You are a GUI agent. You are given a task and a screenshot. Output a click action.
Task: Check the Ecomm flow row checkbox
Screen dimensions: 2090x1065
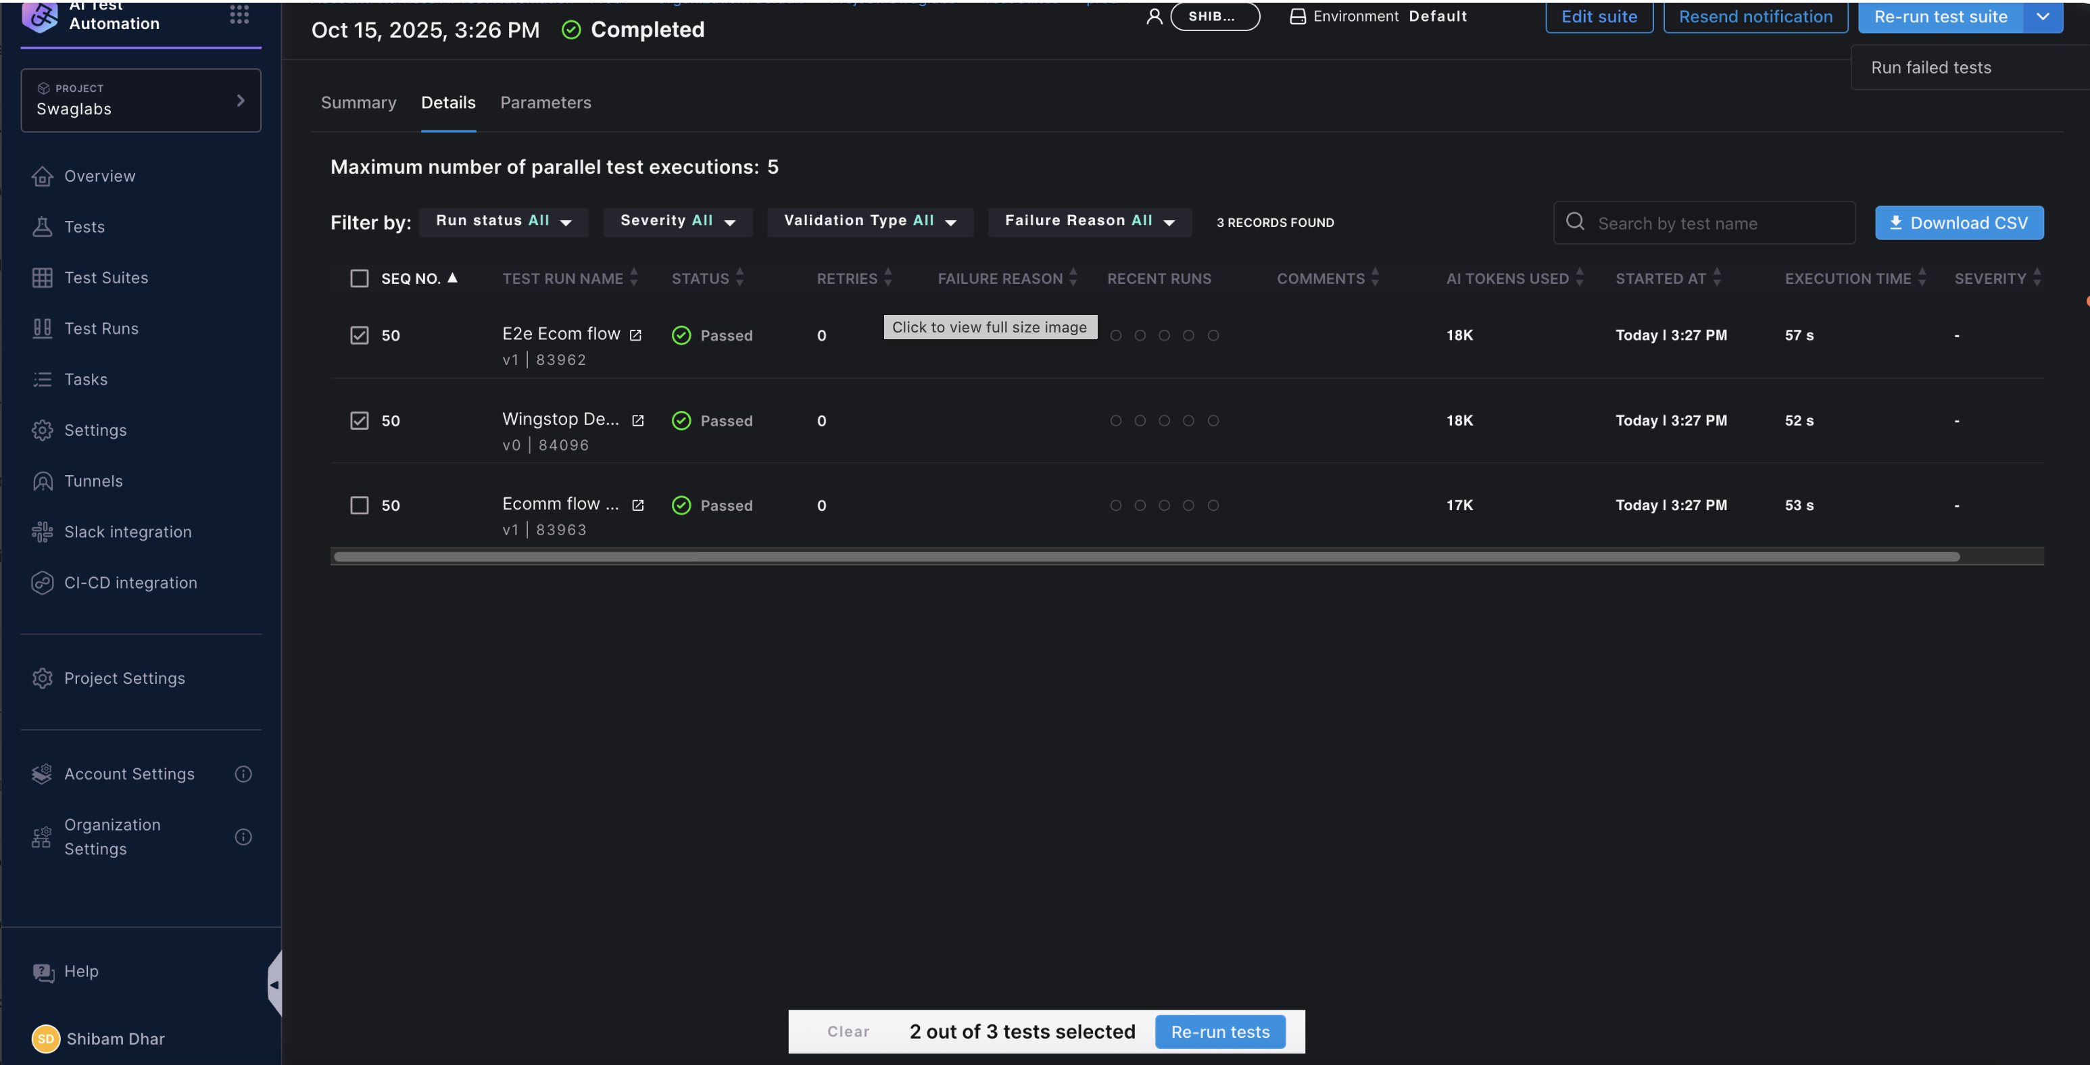pyautogui.click(x=359, y=505)
